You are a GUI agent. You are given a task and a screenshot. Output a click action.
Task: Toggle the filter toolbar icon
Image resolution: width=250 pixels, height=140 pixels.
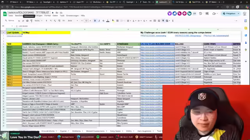point(163,21)
